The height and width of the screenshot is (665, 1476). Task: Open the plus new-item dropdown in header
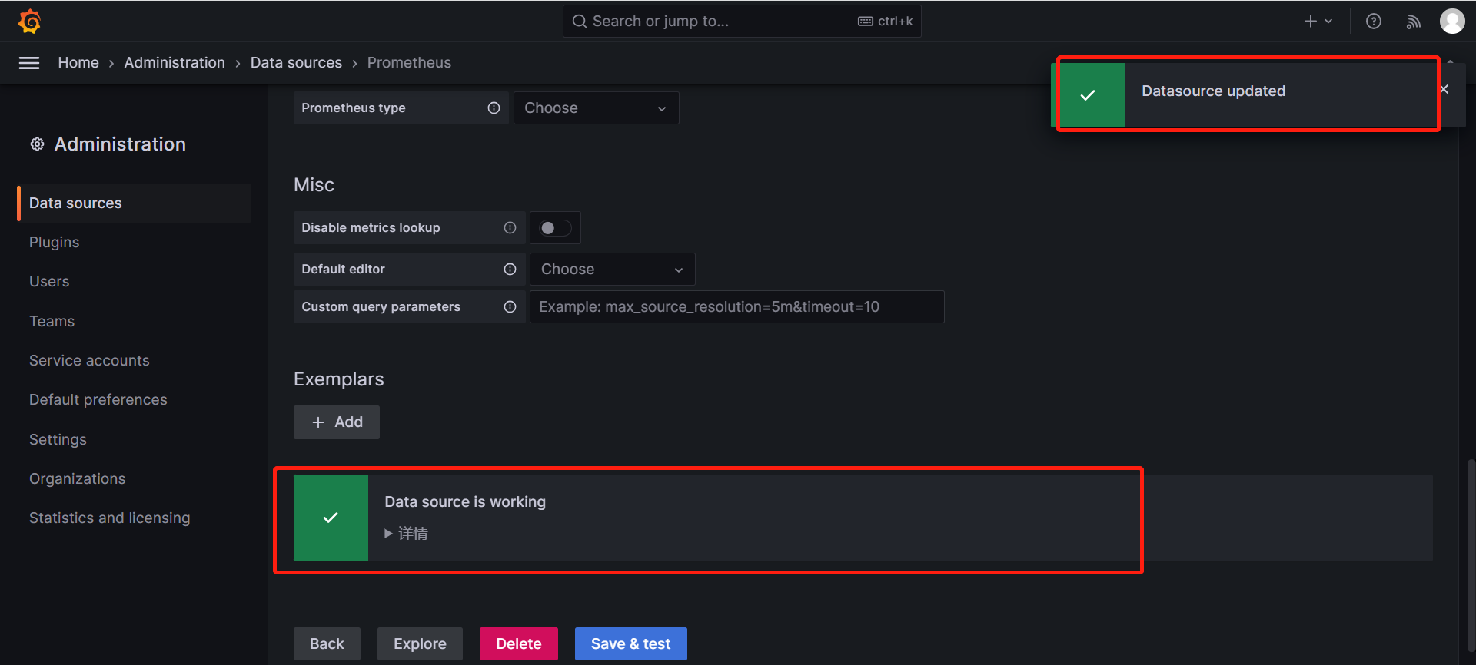pos(1318,22)
